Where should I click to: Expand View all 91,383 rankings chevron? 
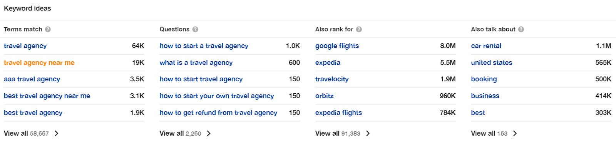click(368, 133)
